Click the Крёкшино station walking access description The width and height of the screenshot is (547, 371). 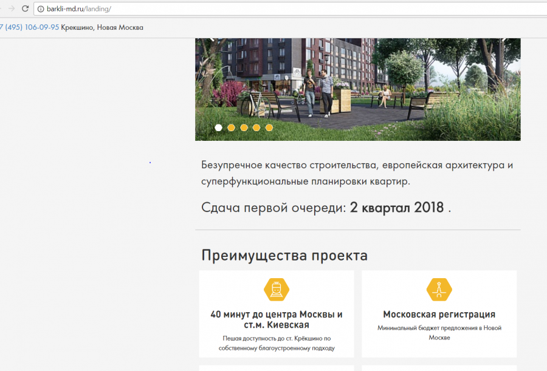click(x=277, y=343)
